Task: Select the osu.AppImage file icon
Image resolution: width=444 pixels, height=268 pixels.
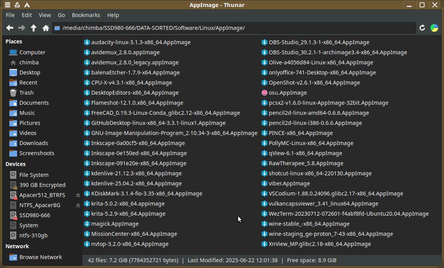Action: click(265, 93)
